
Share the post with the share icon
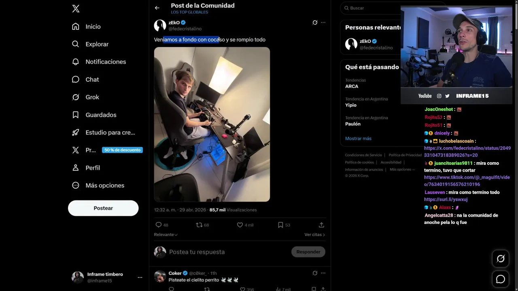[321, 225]
